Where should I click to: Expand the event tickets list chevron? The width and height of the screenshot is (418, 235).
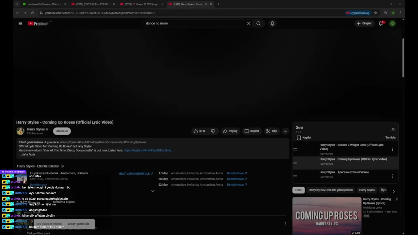(153, 191)
